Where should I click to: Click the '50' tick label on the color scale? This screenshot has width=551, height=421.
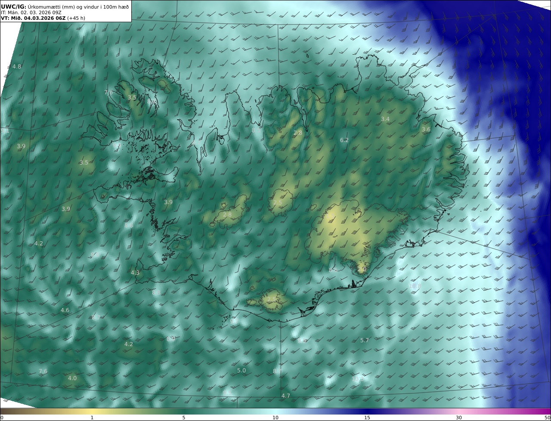pos(548,418)
